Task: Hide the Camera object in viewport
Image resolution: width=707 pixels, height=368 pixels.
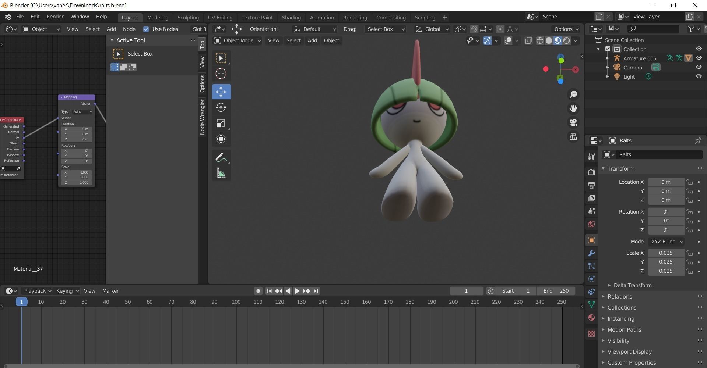Action: tap(699, 67)
